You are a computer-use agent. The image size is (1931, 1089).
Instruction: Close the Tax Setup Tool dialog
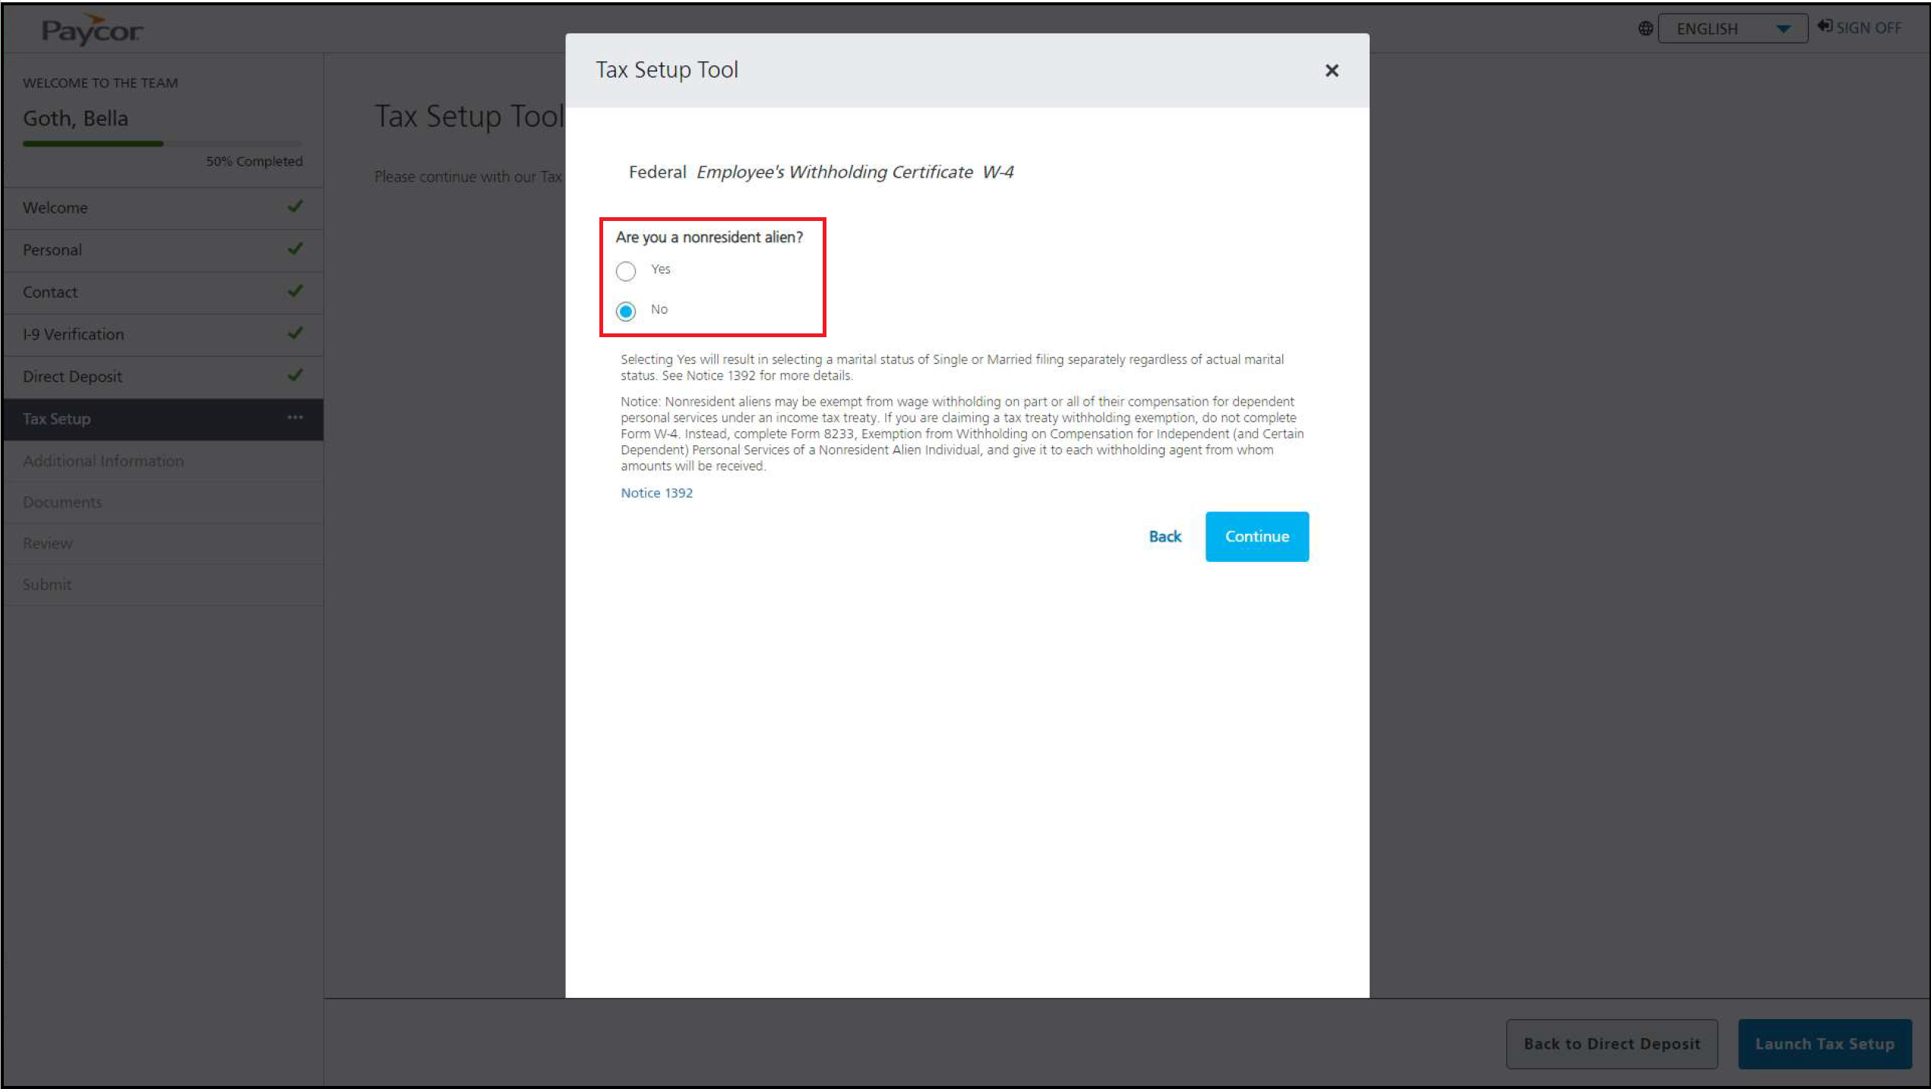pyautogui.click(x=1331, y=71)
